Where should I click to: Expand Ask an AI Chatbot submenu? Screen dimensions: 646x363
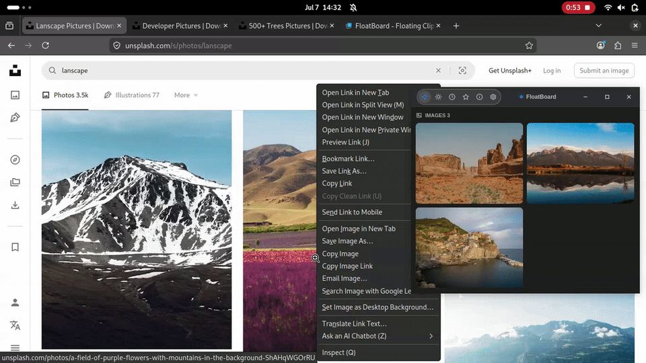pos(378,336)
